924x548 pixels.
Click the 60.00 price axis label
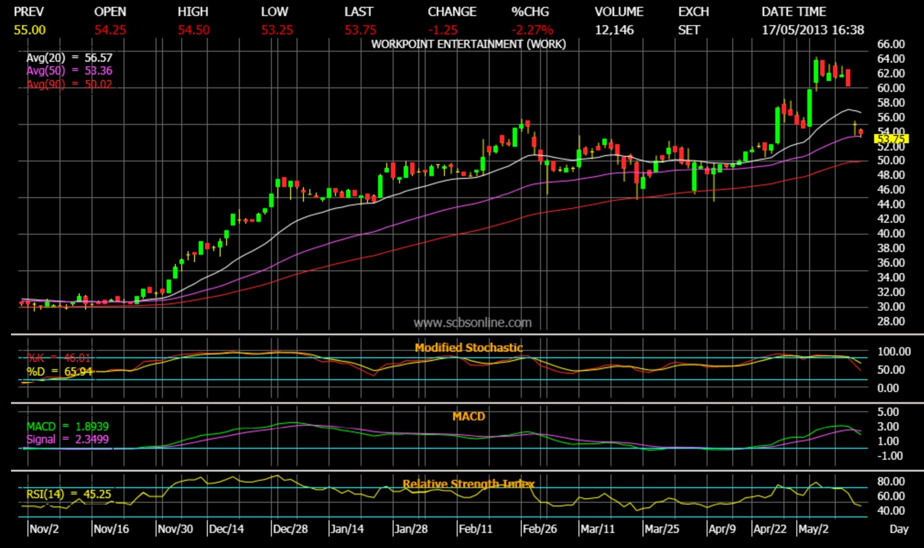click(x=891, y=88)
